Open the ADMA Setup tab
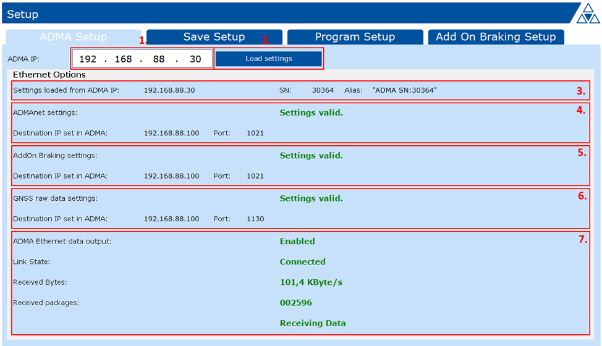The image size is (602, 346). 74,37
